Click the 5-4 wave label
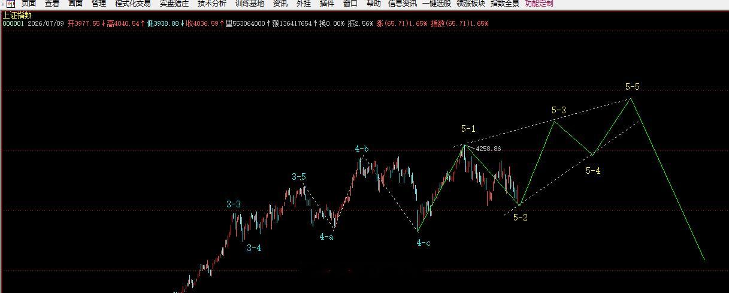This screenshot has width=729, height=293. tap(592, 171)
